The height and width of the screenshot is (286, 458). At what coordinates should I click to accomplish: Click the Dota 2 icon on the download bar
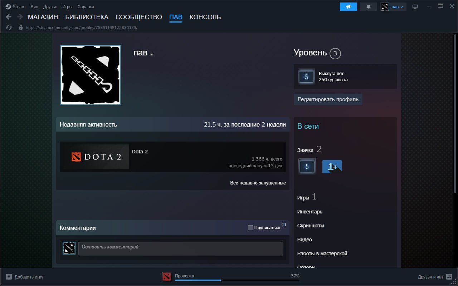point(166,276)
